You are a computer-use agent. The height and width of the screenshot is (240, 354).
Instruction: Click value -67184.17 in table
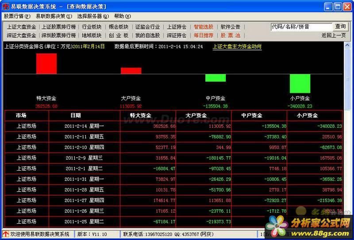164,221
